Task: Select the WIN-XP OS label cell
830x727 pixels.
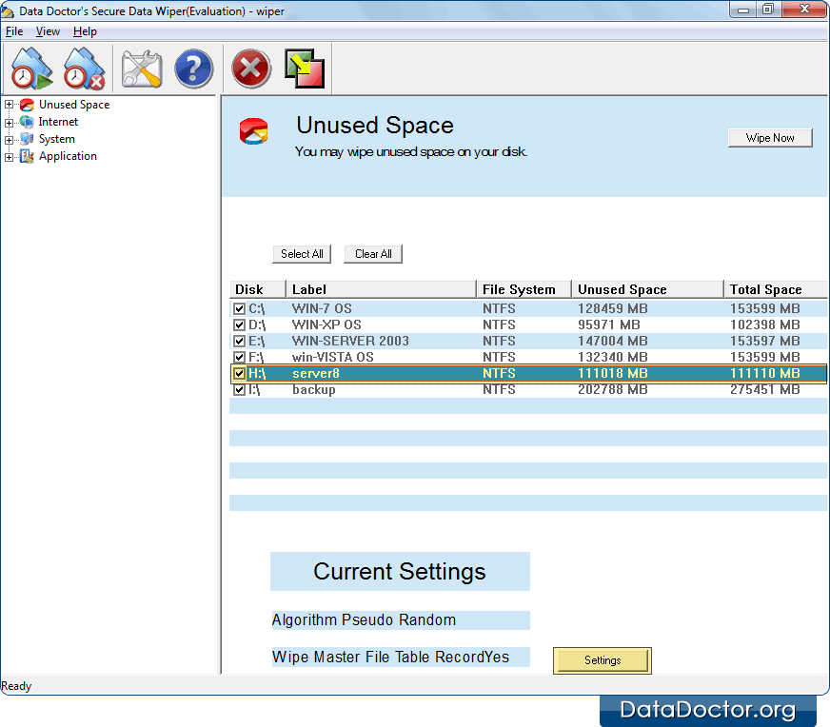Action: tap(326, 324)
